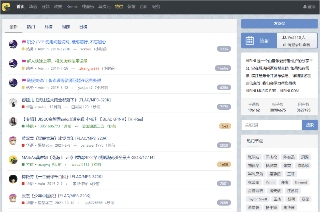Click the 签到 sign-in button

click(x=259, y=41)
